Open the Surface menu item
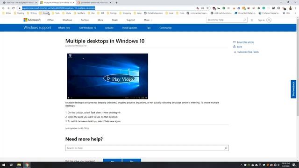 pyautogui.click(x=85, y=20)
